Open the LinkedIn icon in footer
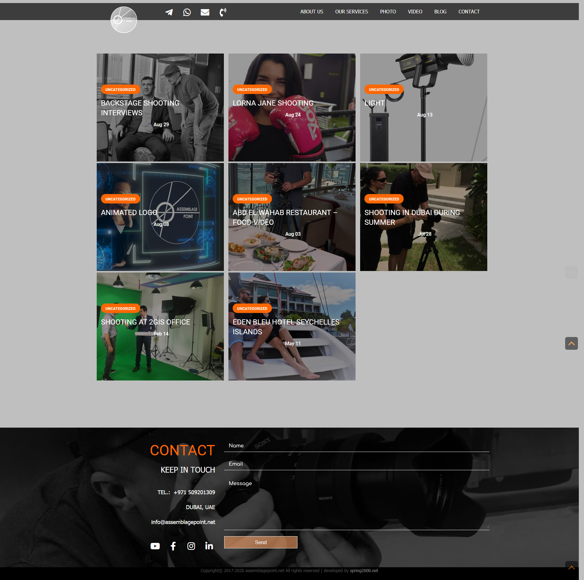 (x=209, y=546)
